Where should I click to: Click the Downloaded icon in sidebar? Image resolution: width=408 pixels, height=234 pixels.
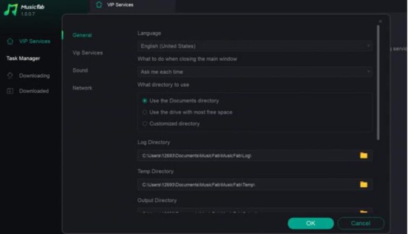click(x=10, y=91)
